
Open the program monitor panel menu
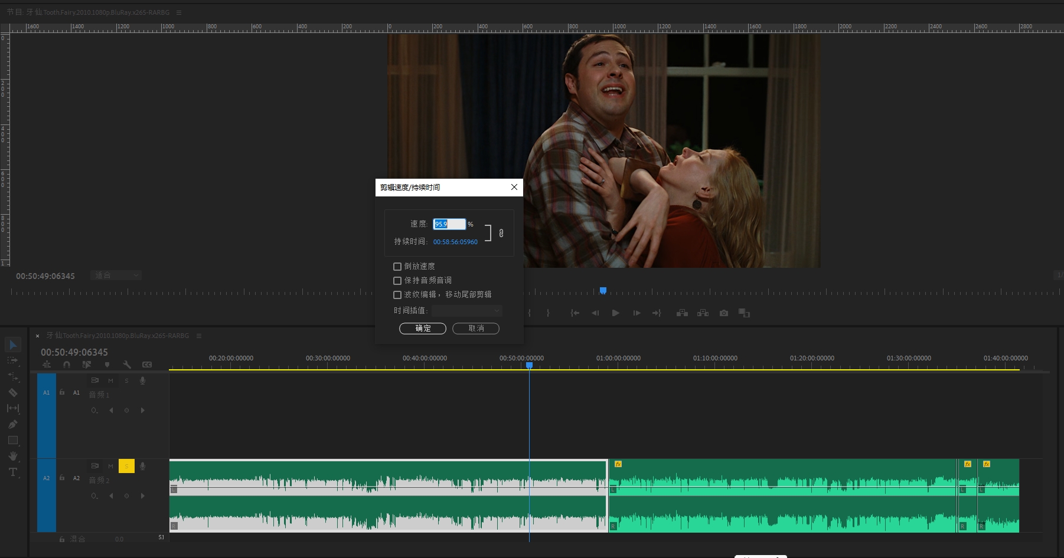(x=179, y=12)
